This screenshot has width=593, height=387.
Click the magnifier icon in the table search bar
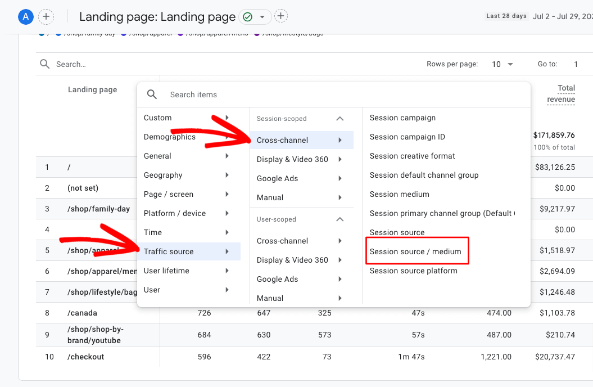click(x=44, y=64)
